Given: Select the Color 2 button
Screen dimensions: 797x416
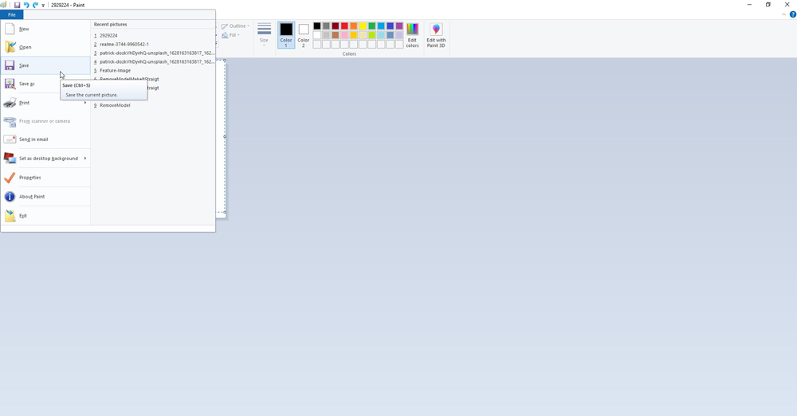Looking at the screenshot, I should [x=304, y=34].
